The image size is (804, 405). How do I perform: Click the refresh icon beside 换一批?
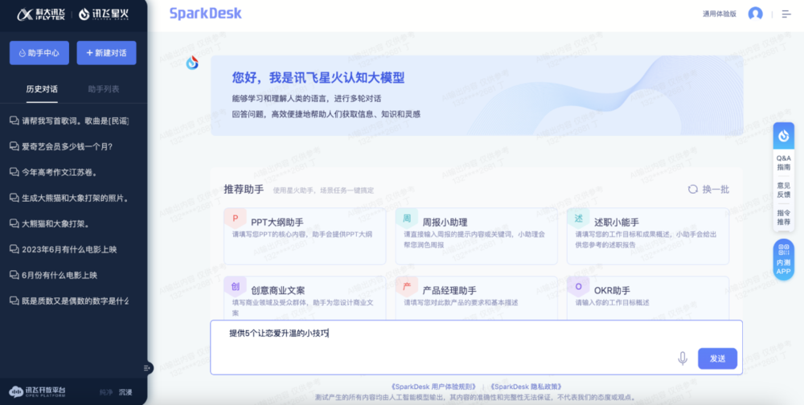tap(693, 189)
